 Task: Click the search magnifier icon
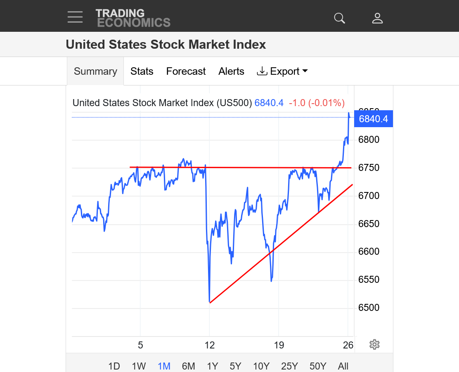(x=339, y=18)
